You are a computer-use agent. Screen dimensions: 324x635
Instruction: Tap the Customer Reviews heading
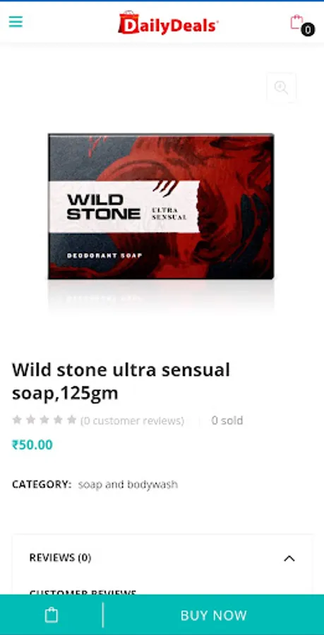click(83, 593)
